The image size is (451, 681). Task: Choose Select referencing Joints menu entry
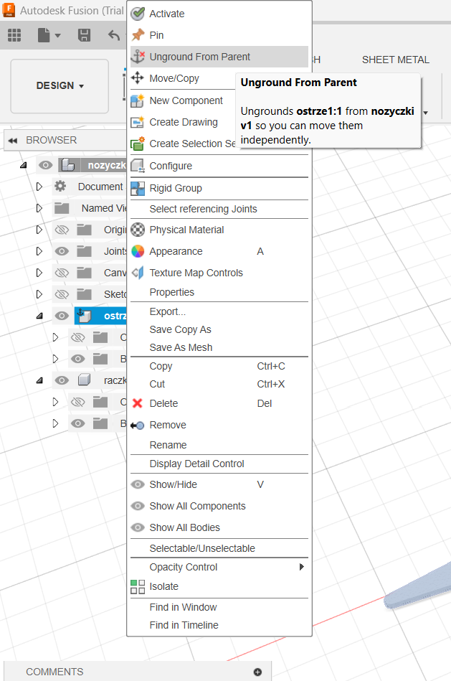click(x=203, y=209)
